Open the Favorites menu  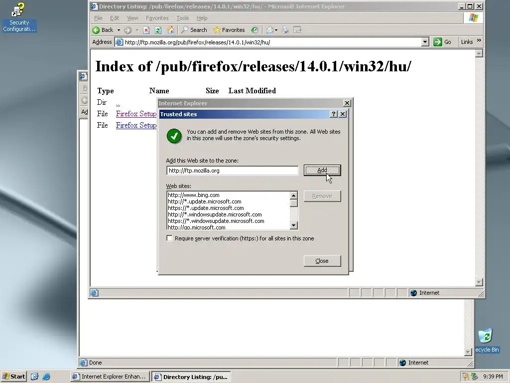[x=157, y=18]
